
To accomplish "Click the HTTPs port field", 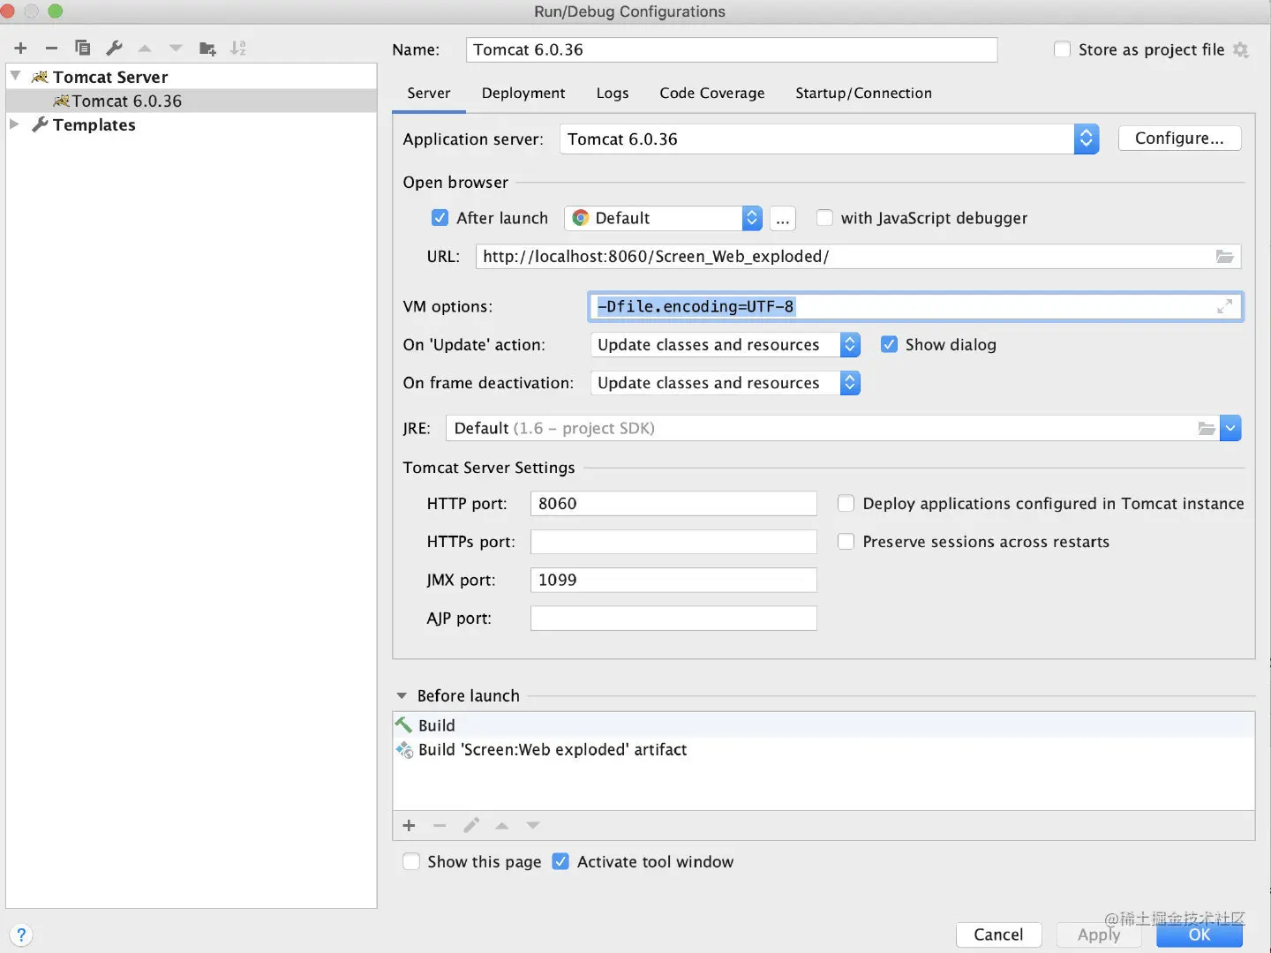I will (673, 542).
